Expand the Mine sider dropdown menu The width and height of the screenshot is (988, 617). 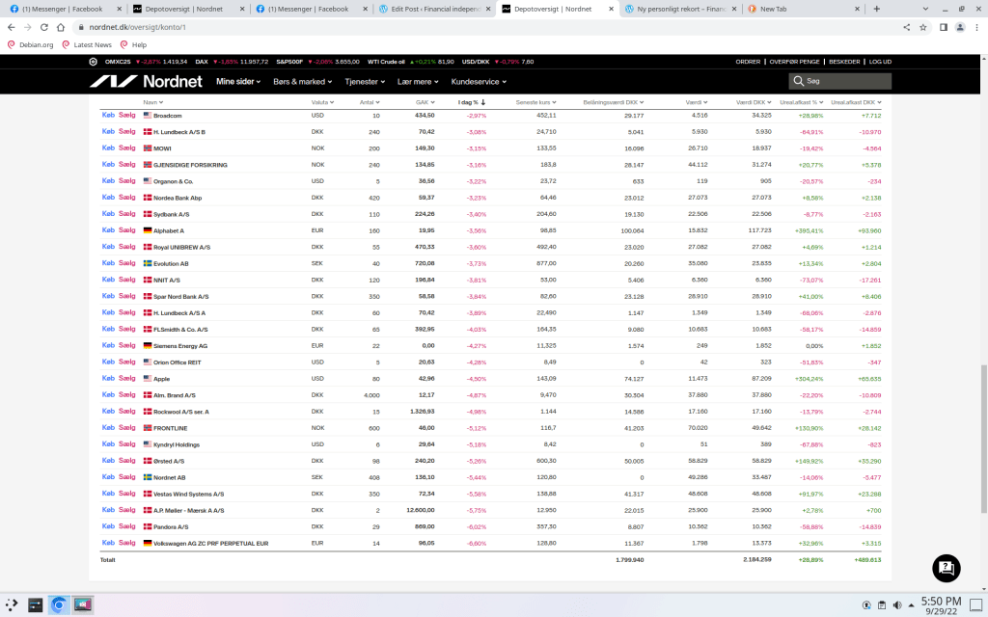(238, 82)
